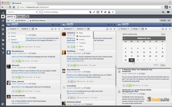This screenshot has width=172, height=107.
Task: Open search magnifier icon at top right
Action: pyautogui.click(x=163, y=12)
